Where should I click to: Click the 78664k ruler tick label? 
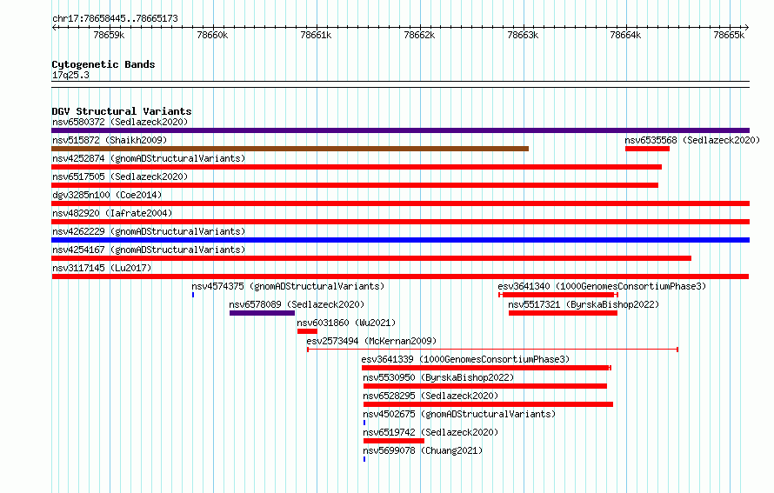tap(625, 35)
